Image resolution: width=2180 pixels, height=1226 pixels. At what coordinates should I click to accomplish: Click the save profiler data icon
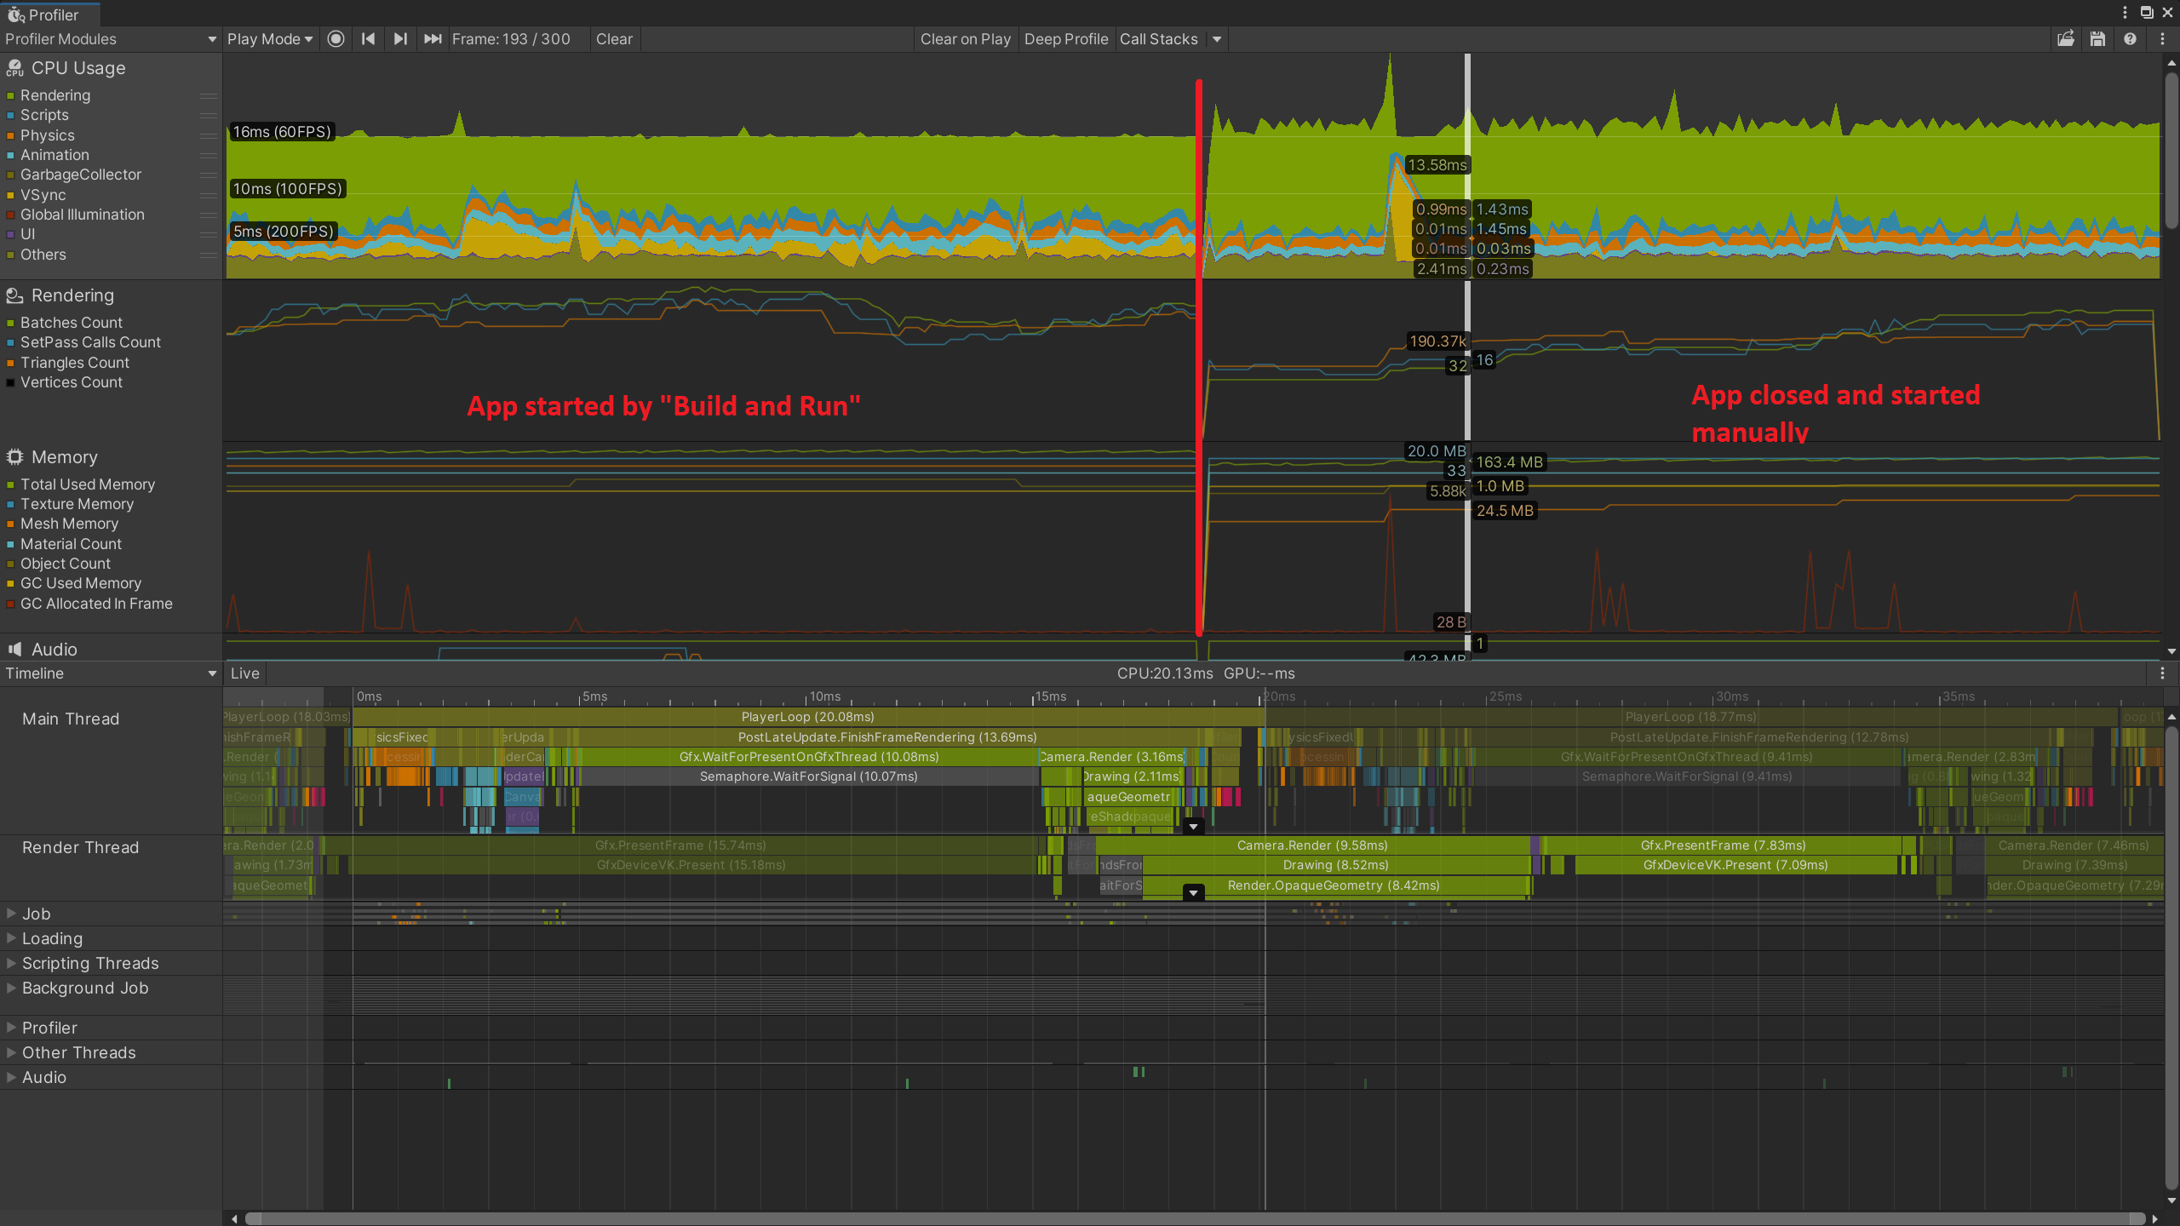click(2097, 39)
